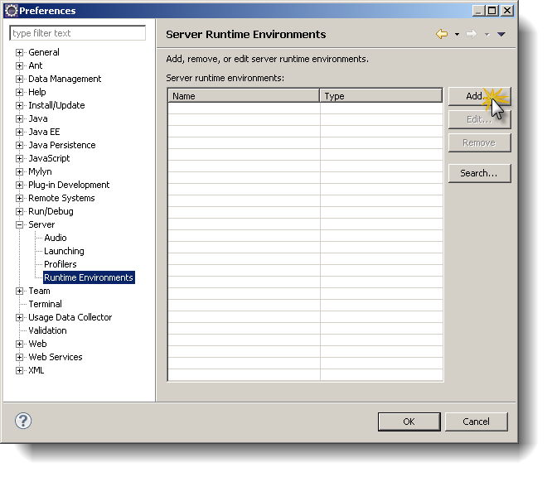
Task: Dismiss dialog with Cancel button
Action: [x=477, y=422]
